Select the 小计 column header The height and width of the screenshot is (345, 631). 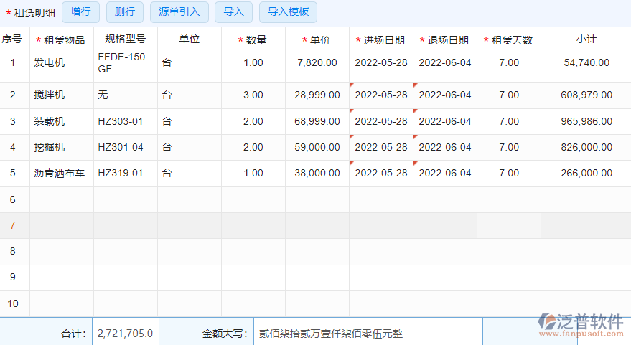tap(586, 39)
